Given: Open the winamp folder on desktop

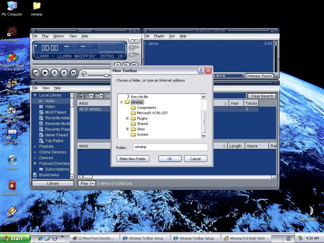Looking at the screenshot, I should pos(37,9).
